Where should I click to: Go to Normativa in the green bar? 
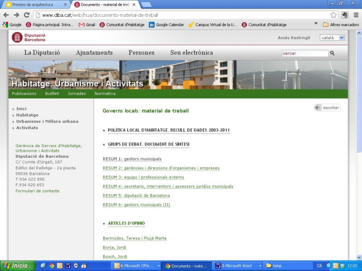(x=105, y=93)
